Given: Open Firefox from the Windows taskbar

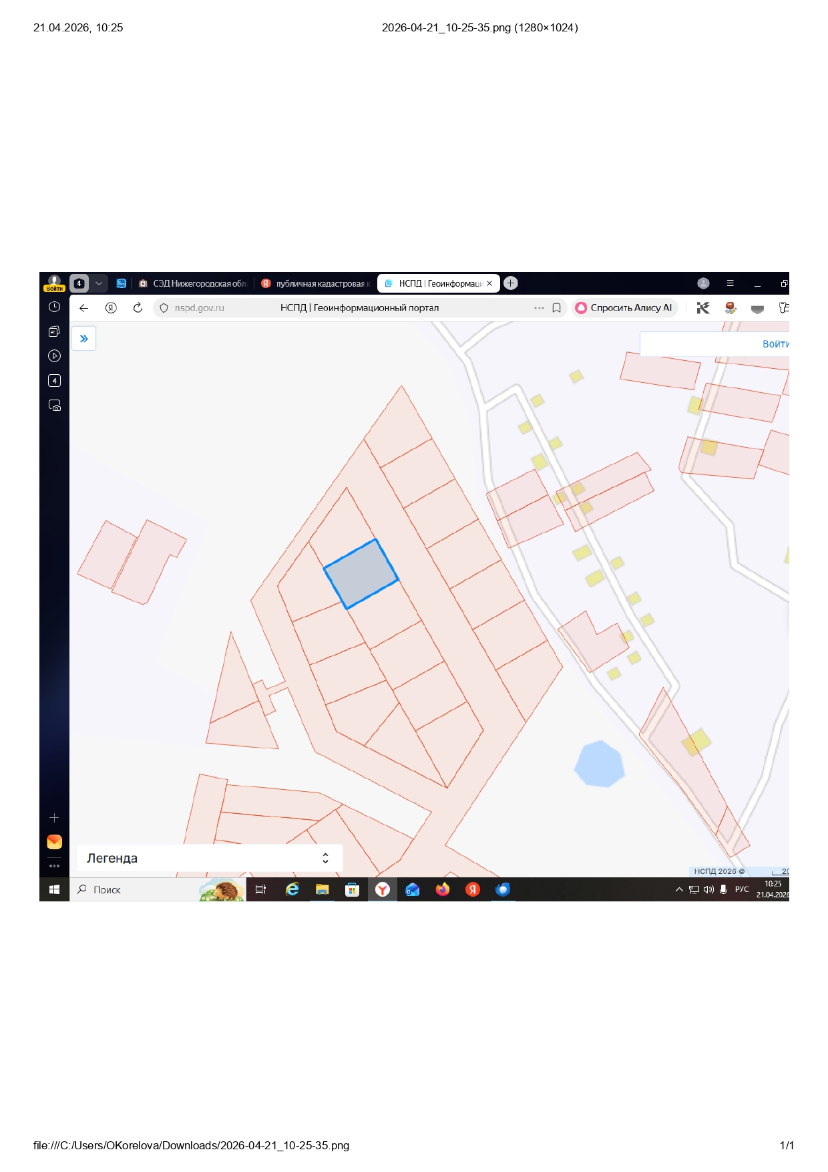Looking at the screenshot, I should [442, 889].
